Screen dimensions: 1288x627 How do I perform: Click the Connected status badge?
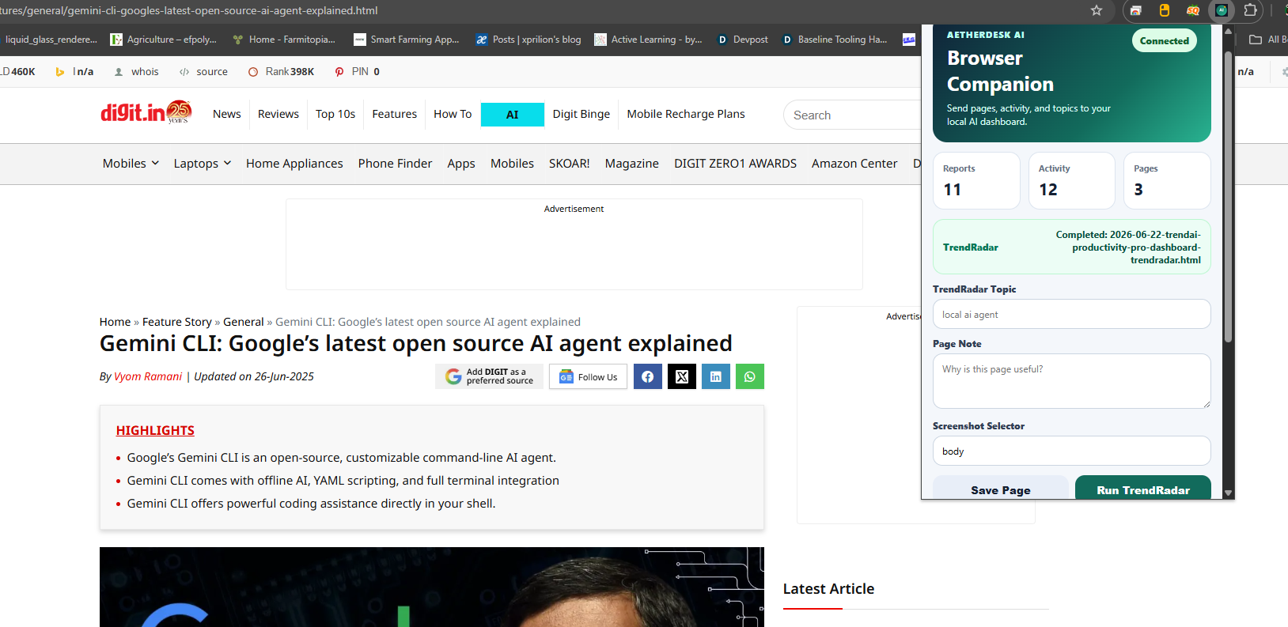(1164, 40)
